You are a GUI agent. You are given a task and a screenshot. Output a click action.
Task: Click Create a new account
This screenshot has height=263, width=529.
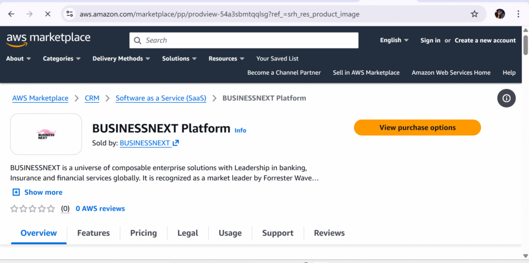pos(485,40)
